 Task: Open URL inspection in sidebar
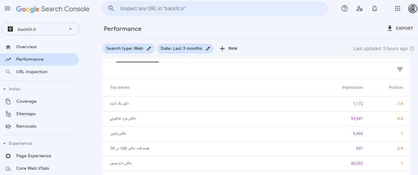coord(32,72)
